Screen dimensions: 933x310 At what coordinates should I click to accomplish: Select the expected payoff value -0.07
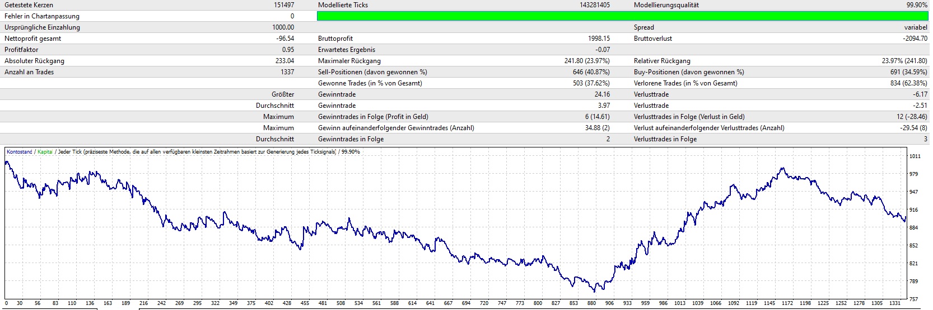click(603, 50)
